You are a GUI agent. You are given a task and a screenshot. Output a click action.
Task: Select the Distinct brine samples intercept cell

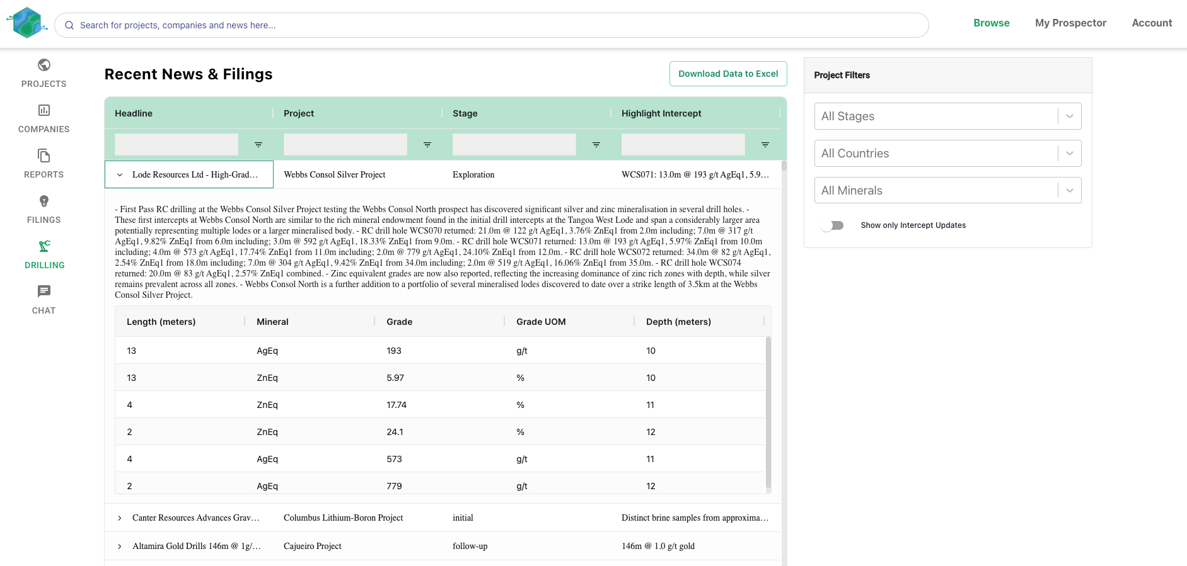pos(696,518)
